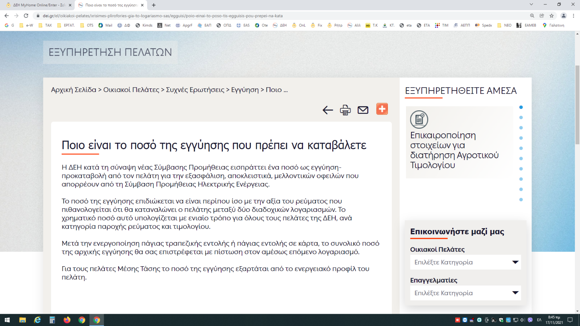Click the taskbar clock showing 8:45 πμ

click(x=554, y=320)
